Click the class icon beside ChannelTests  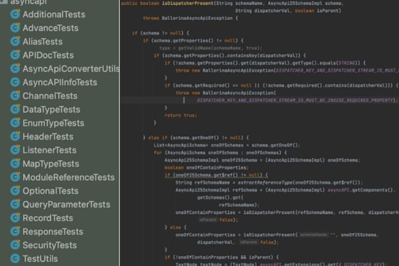(x=15, y=96)
